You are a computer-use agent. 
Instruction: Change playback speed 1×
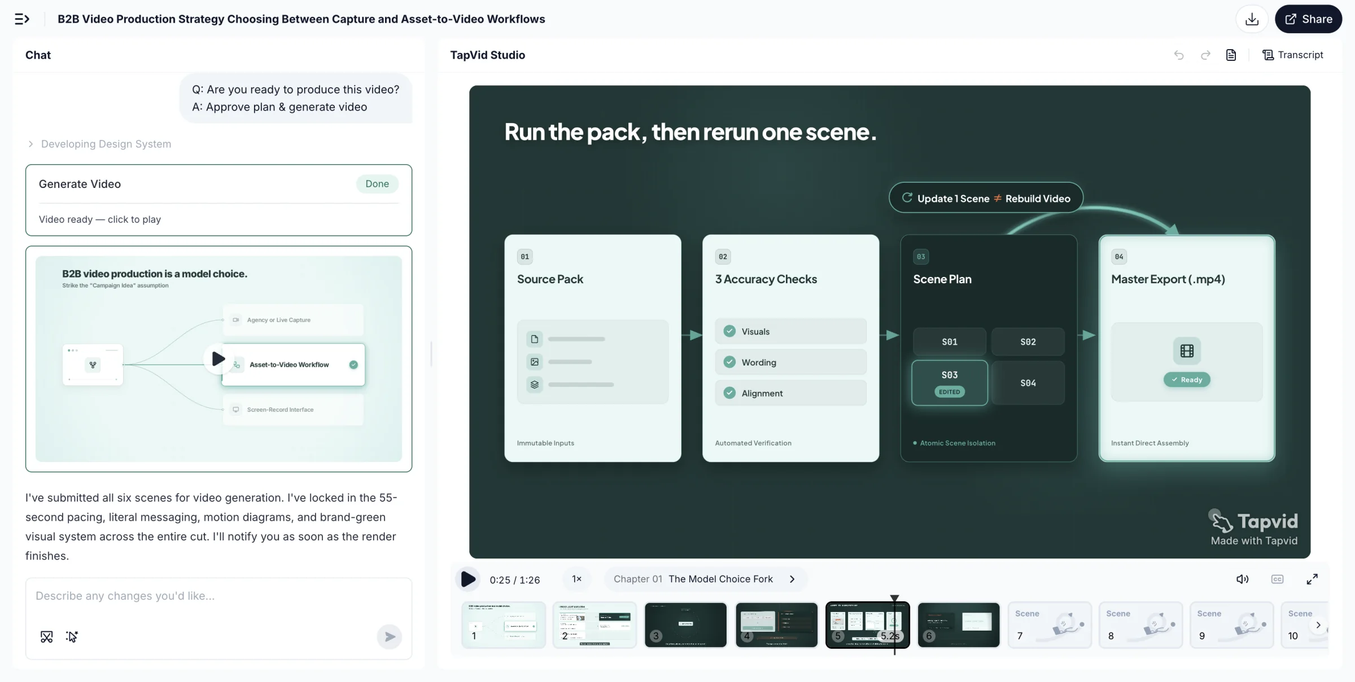(577, 579)
